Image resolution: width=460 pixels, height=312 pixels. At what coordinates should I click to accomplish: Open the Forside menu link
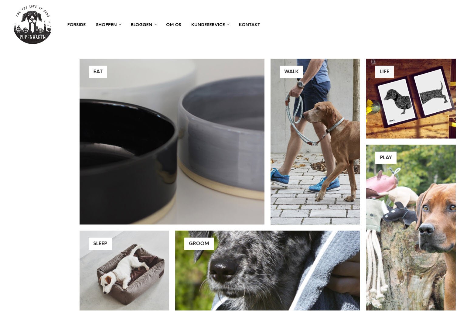[x=77, y=25]
